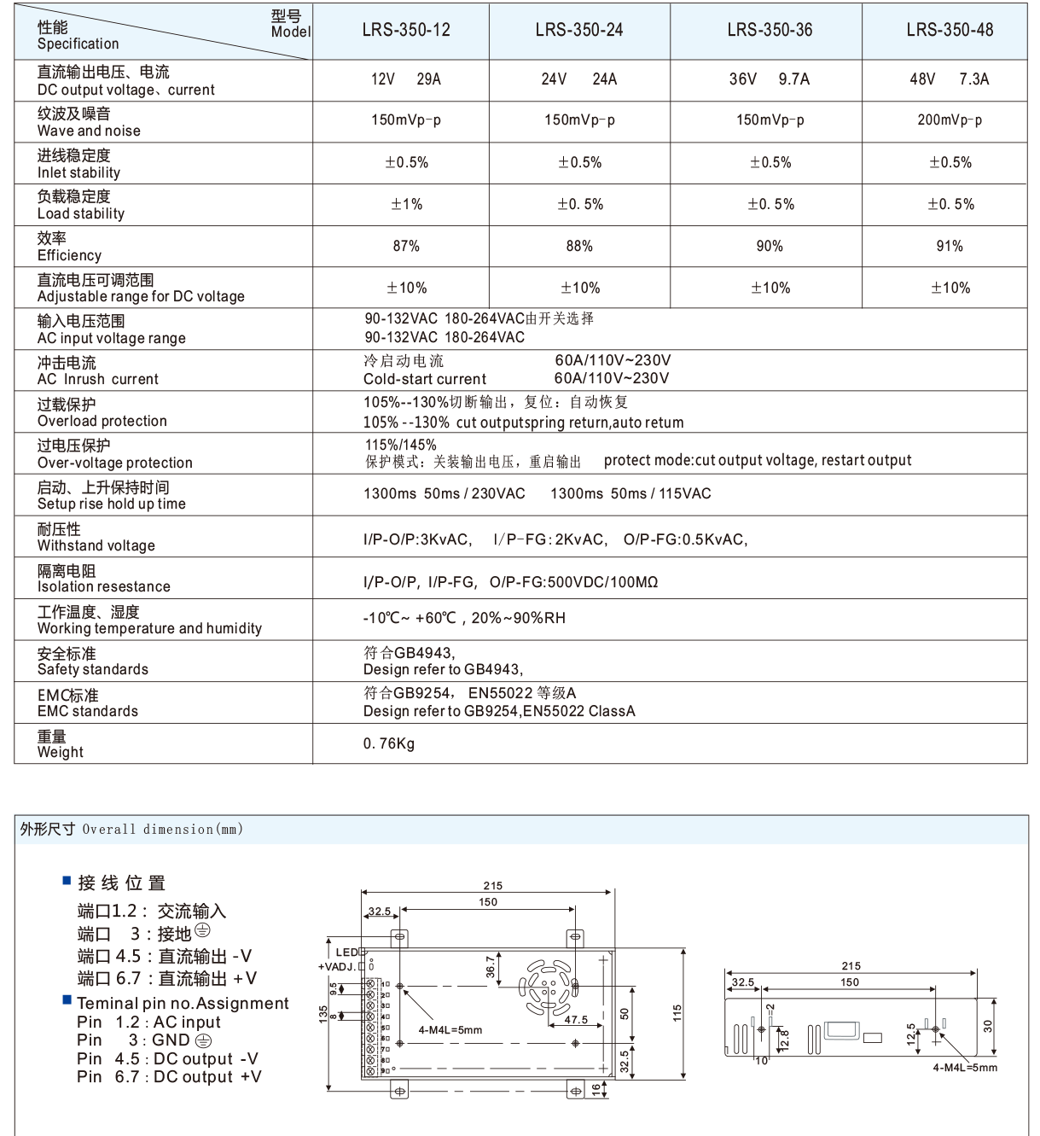Screen dimensions: 1040x1136
Task: Click the blue square bullet before 接线位置
Action: (x=67, y=882)
